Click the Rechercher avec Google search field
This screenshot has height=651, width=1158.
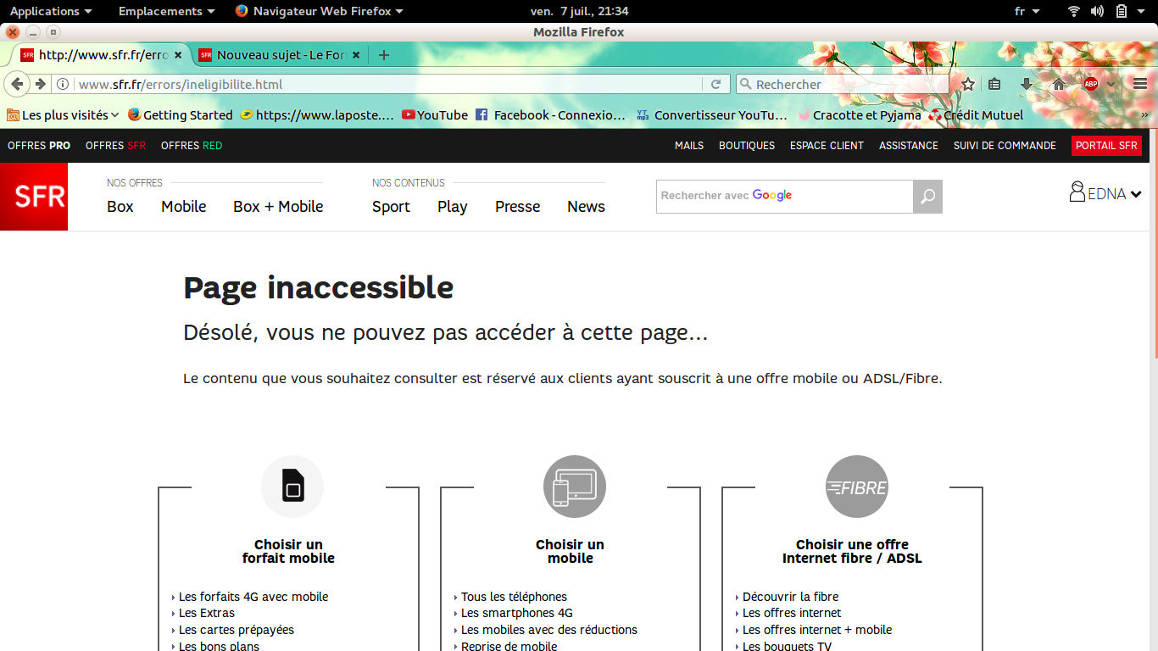[784, 197]
